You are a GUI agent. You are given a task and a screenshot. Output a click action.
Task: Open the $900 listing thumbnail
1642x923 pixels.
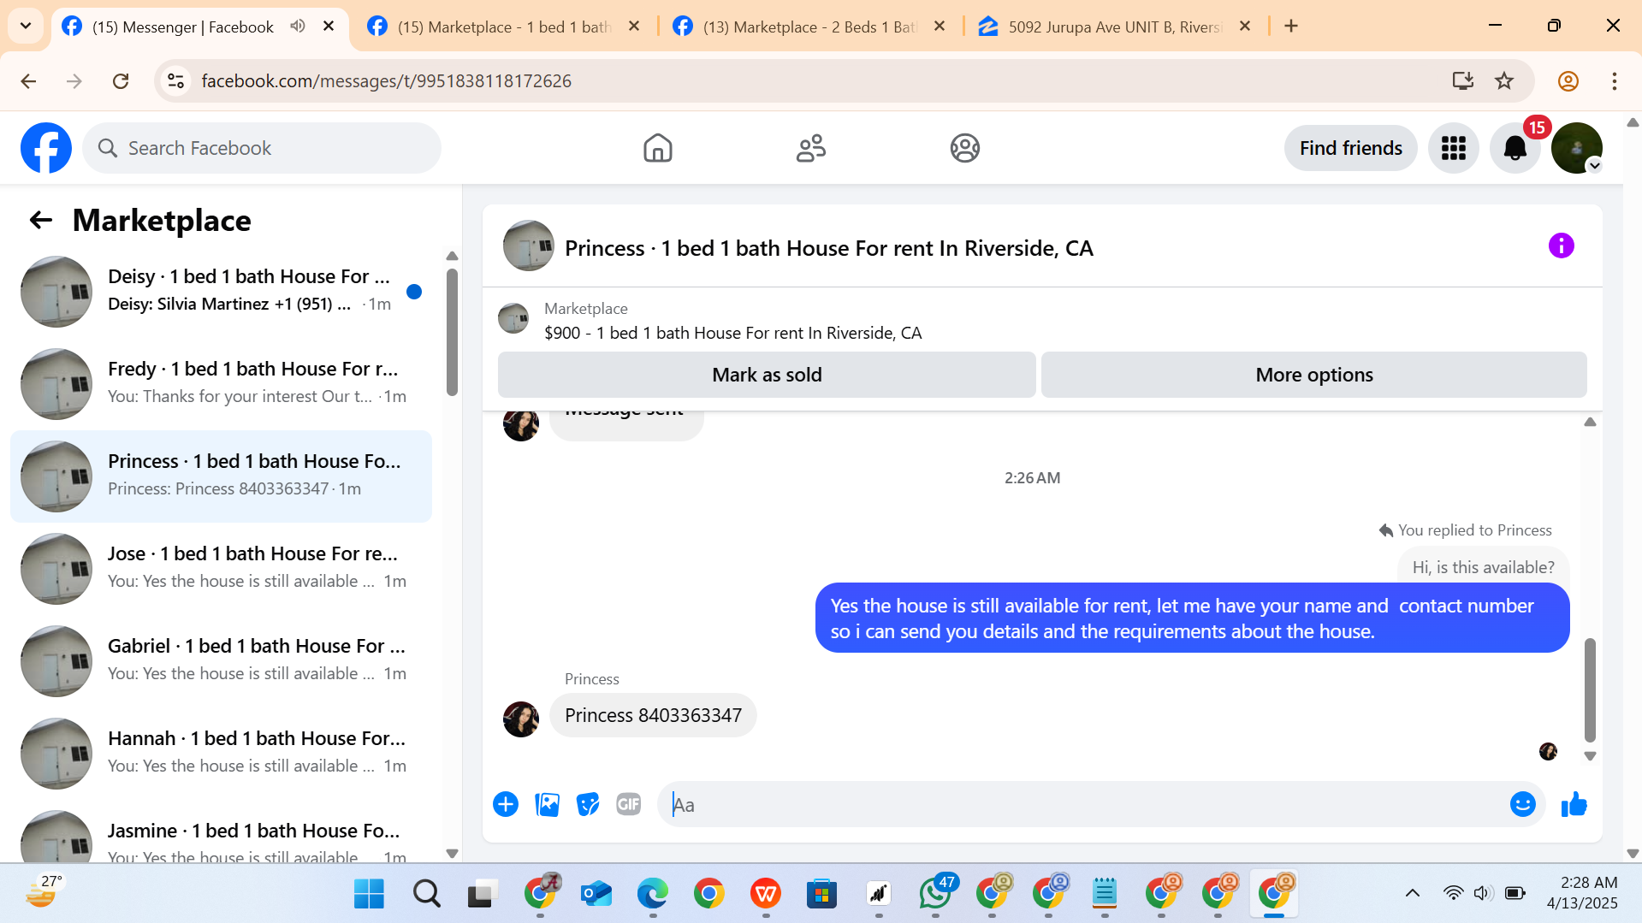[x=513, y=318]
